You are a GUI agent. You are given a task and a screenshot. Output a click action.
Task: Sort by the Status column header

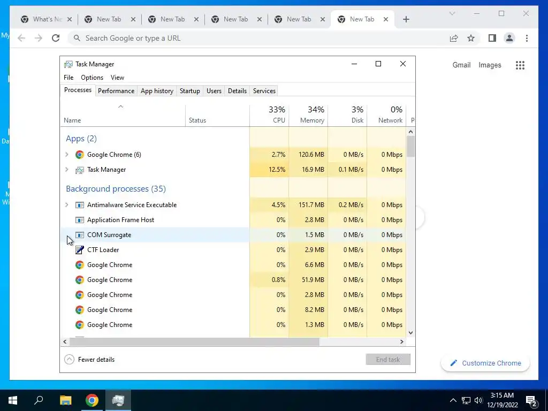click(x=217, y=116)
